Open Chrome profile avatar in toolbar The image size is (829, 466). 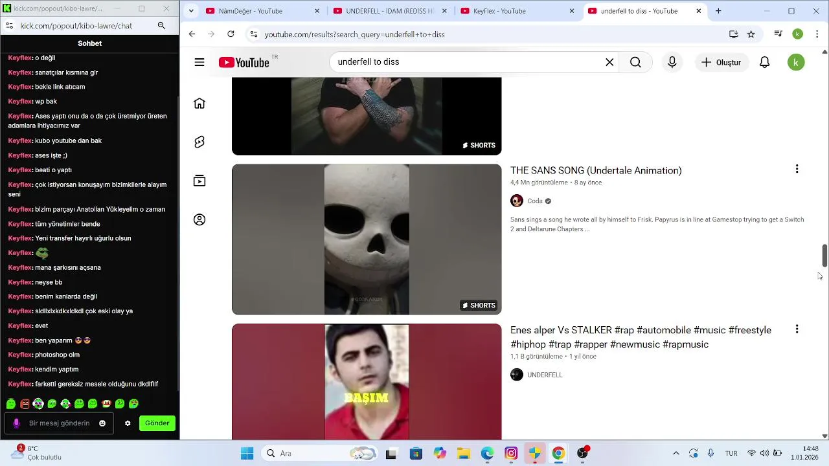pos(798,34)
